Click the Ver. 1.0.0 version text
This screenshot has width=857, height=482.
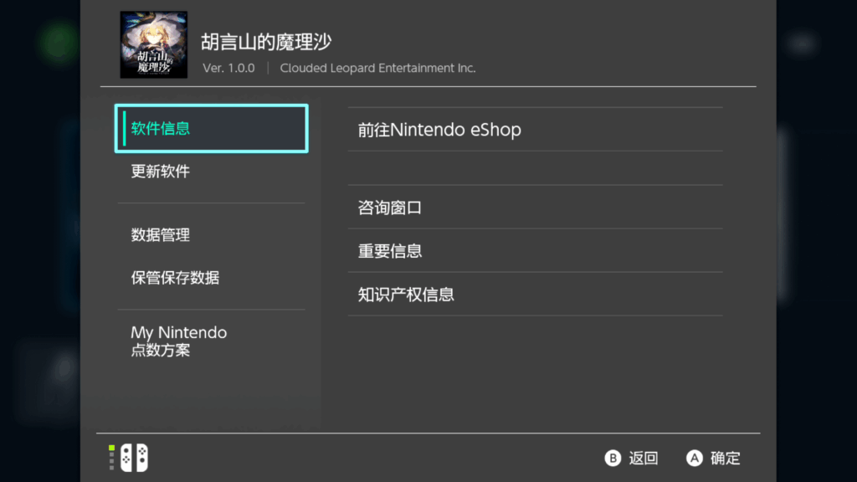tap(228, 69)
